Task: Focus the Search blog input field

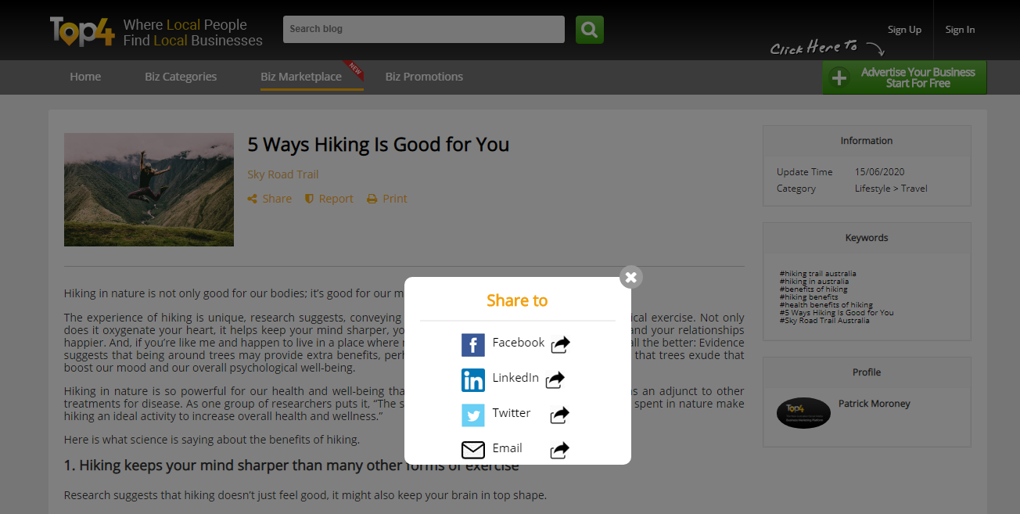Action: (423, 30)
